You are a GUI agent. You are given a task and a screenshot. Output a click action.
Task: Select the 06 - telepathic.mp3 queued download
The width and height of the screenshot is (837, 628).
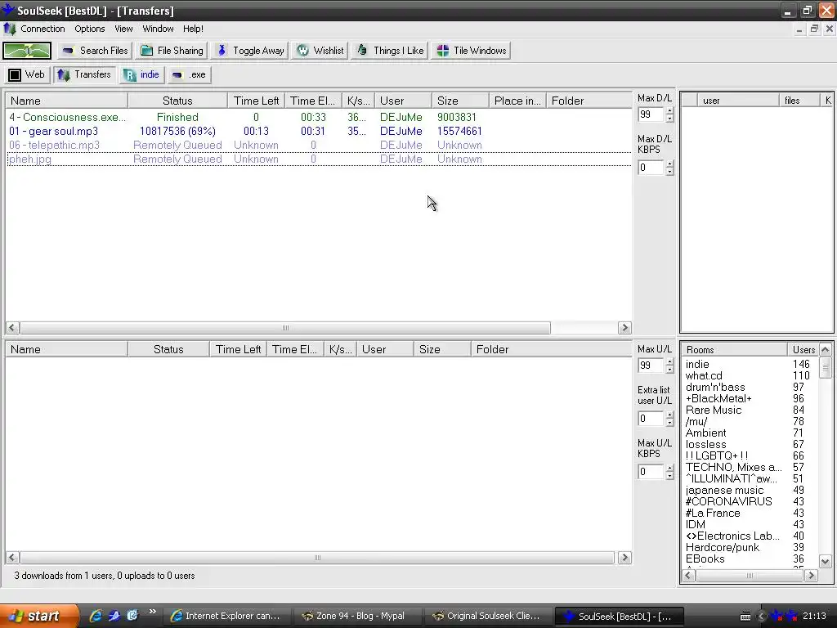point(319,146)
